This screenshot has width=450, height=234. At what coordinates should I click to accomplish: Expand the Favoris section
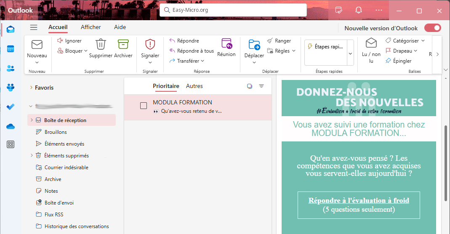pyautogui.click(x=31, y=88)
